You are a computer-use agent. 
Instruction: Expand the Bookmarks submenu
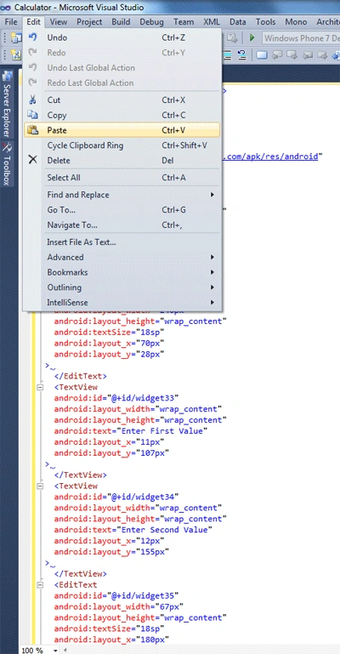[122, 272]
